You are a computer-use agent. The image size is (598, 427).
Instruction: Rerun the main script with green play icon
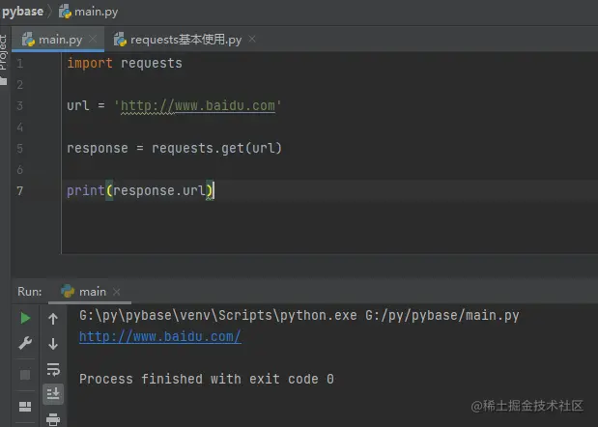pos(25,318)
